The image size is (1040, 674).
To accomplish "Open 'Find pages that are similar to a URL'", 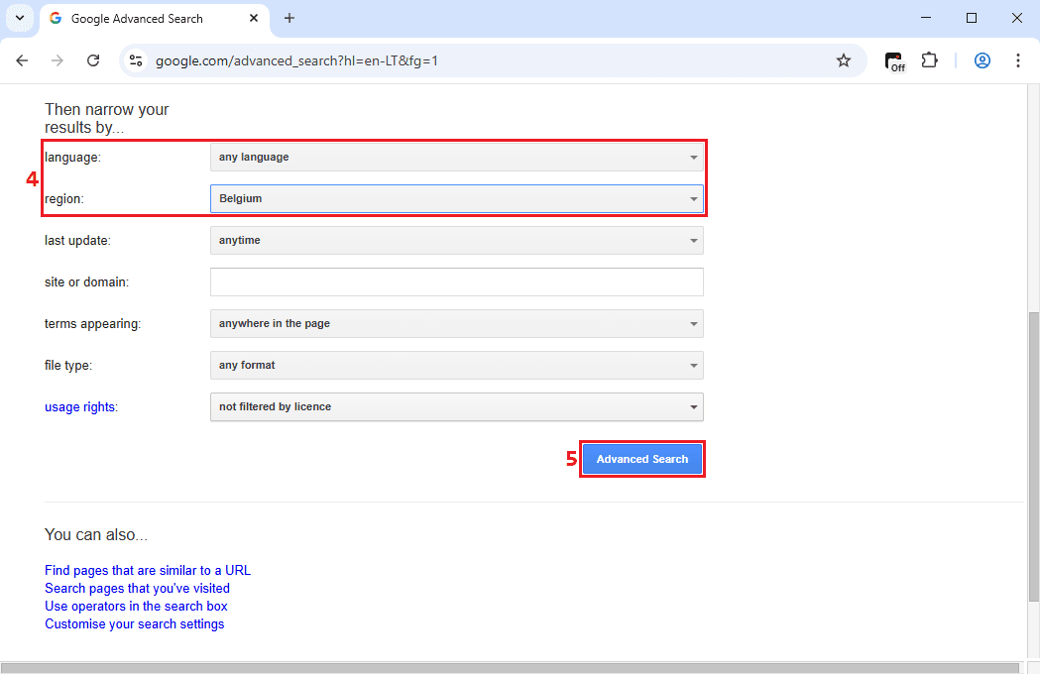I will click(x=148, y=570).
